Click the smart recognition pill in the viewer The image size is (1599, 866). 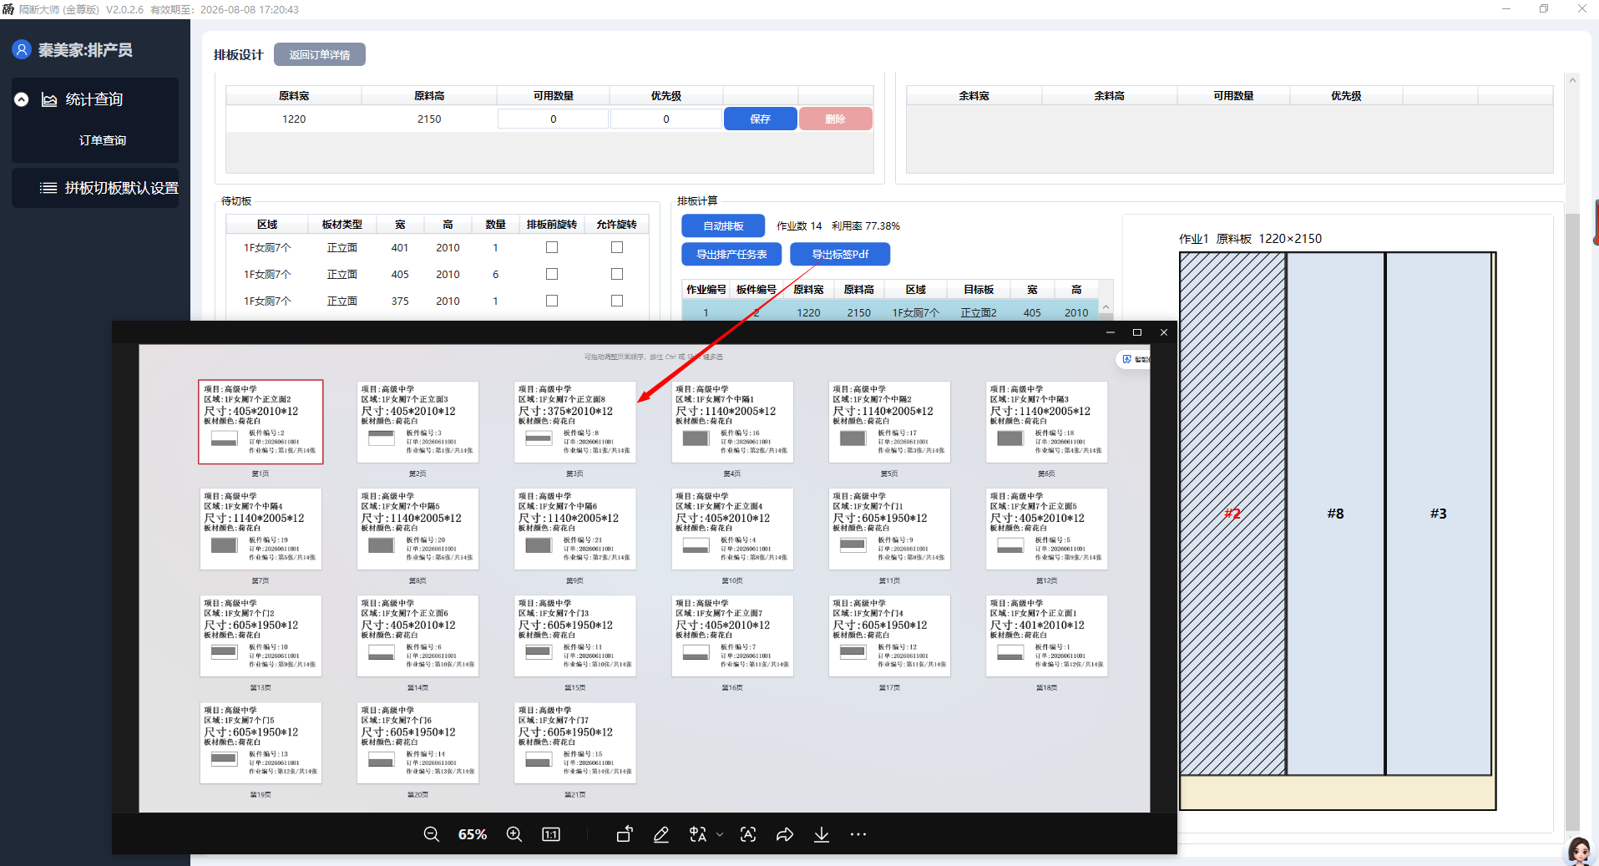coord(1134,359)
